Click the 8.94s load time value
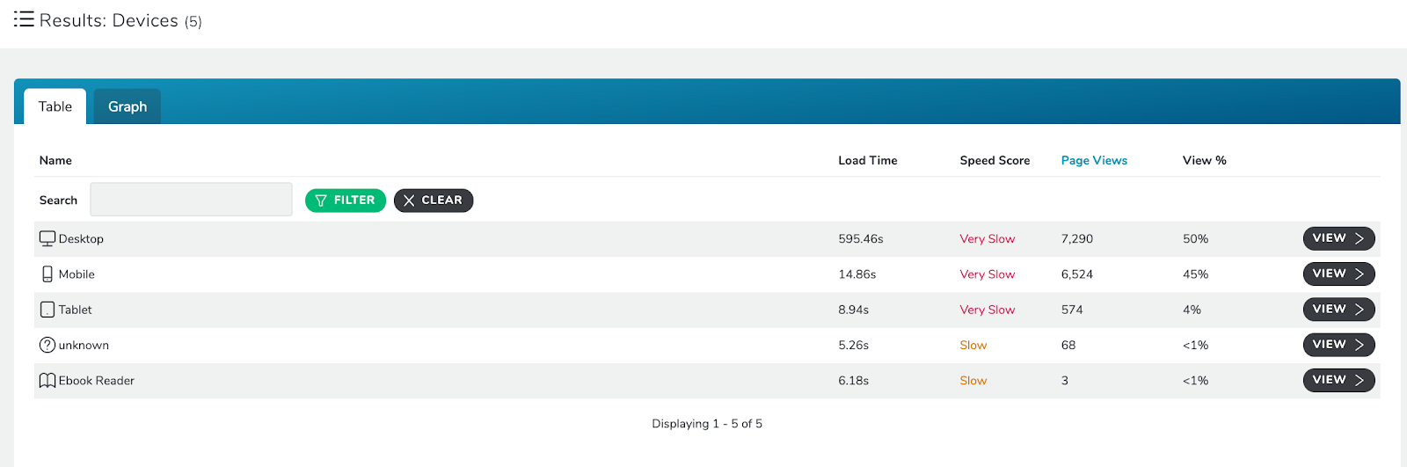 (853, 310)
